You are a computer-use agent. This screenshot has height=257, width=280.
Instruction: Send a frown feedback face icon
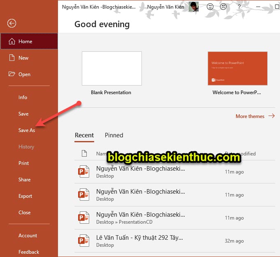click(x=223, y=7)
